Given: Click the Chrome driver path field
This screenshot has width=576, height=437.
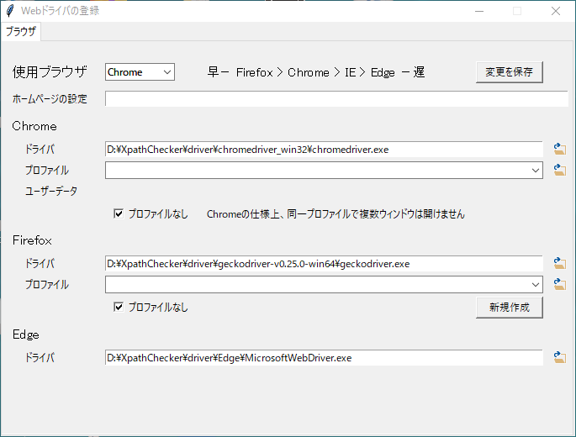Looking at the screenshot, I should point(324,150).
